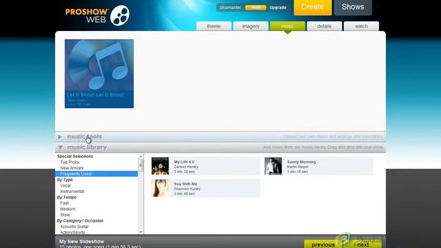Click the category list scrollbar thumb

[x=141, y=165]
